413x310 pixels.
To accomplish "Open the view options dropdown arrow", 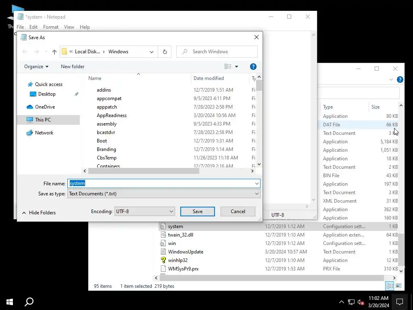I will click(236, 67).
